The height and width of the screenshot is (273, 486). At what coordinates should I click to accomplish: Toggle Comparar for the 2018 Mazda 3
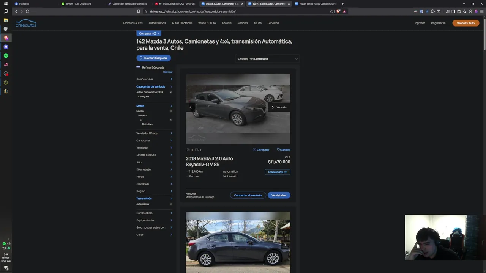pos(261,150)
